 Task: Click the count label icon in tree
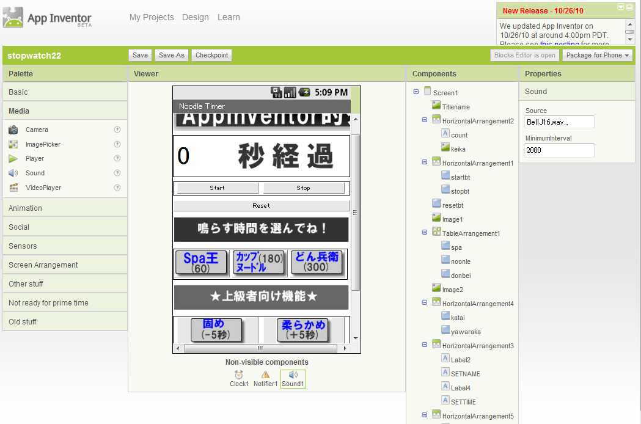[445, 133]
